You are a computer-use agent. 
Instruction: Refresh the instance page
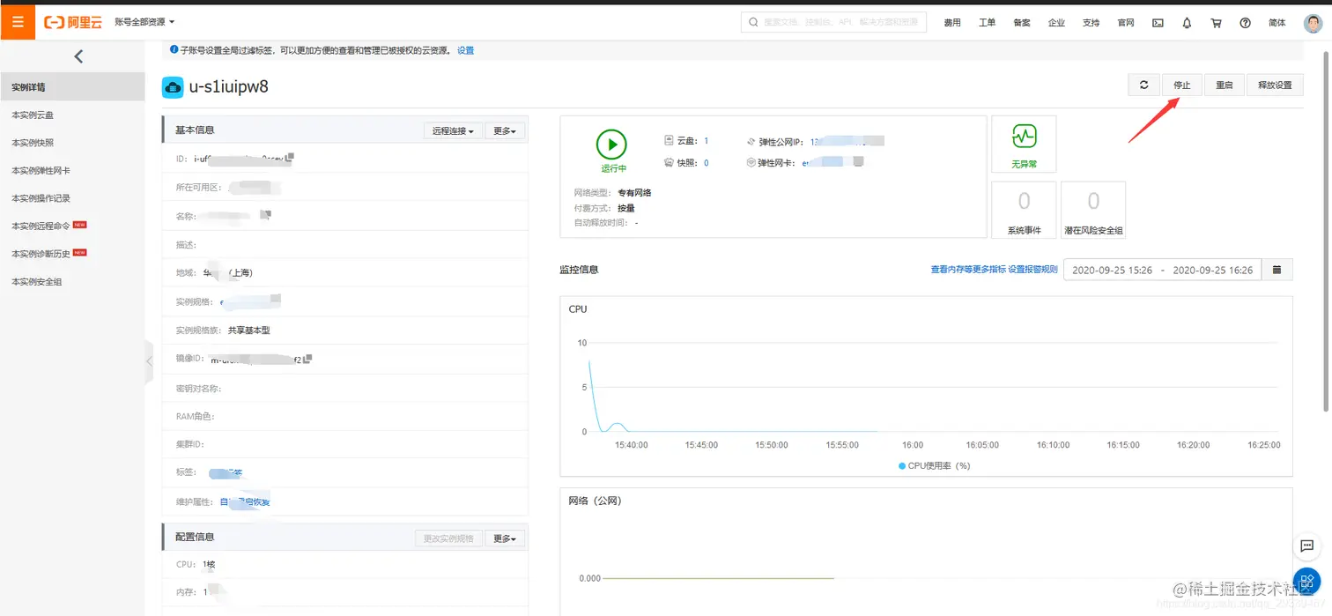click(x=1143, y=85)
